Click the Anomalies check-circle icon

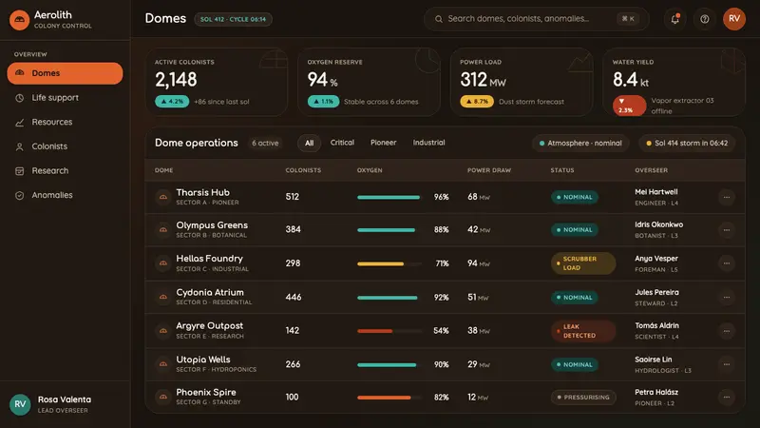tap(19, 195)
